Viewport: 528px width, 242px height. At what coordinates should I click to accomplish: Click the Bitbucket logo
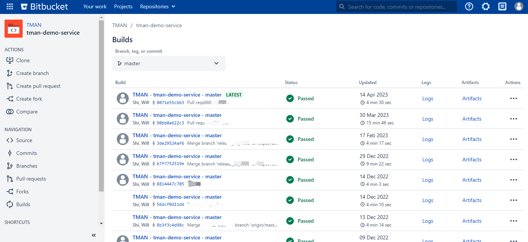45,6
